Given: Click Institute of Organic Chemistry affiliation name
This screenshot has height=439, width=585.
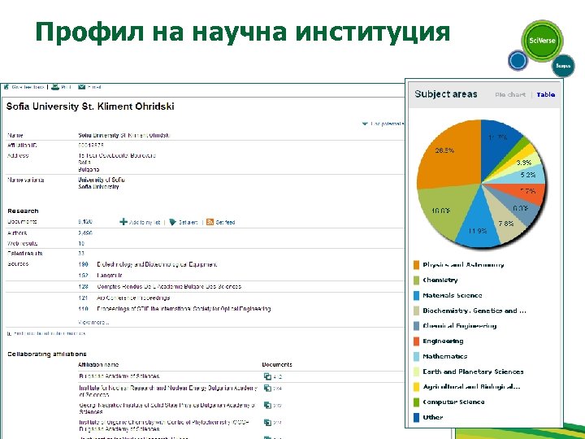Looking at the screenshot, I should (x=164, y=425).
